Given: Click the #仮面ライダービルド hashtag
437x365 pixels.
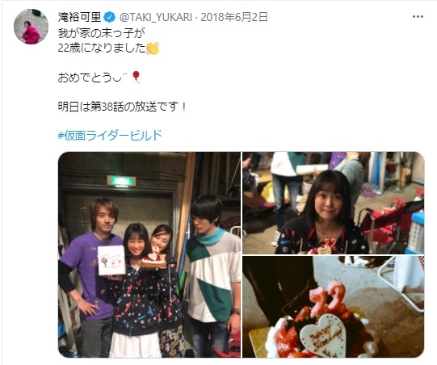Looking at the screenshot, I should [110, 136].
